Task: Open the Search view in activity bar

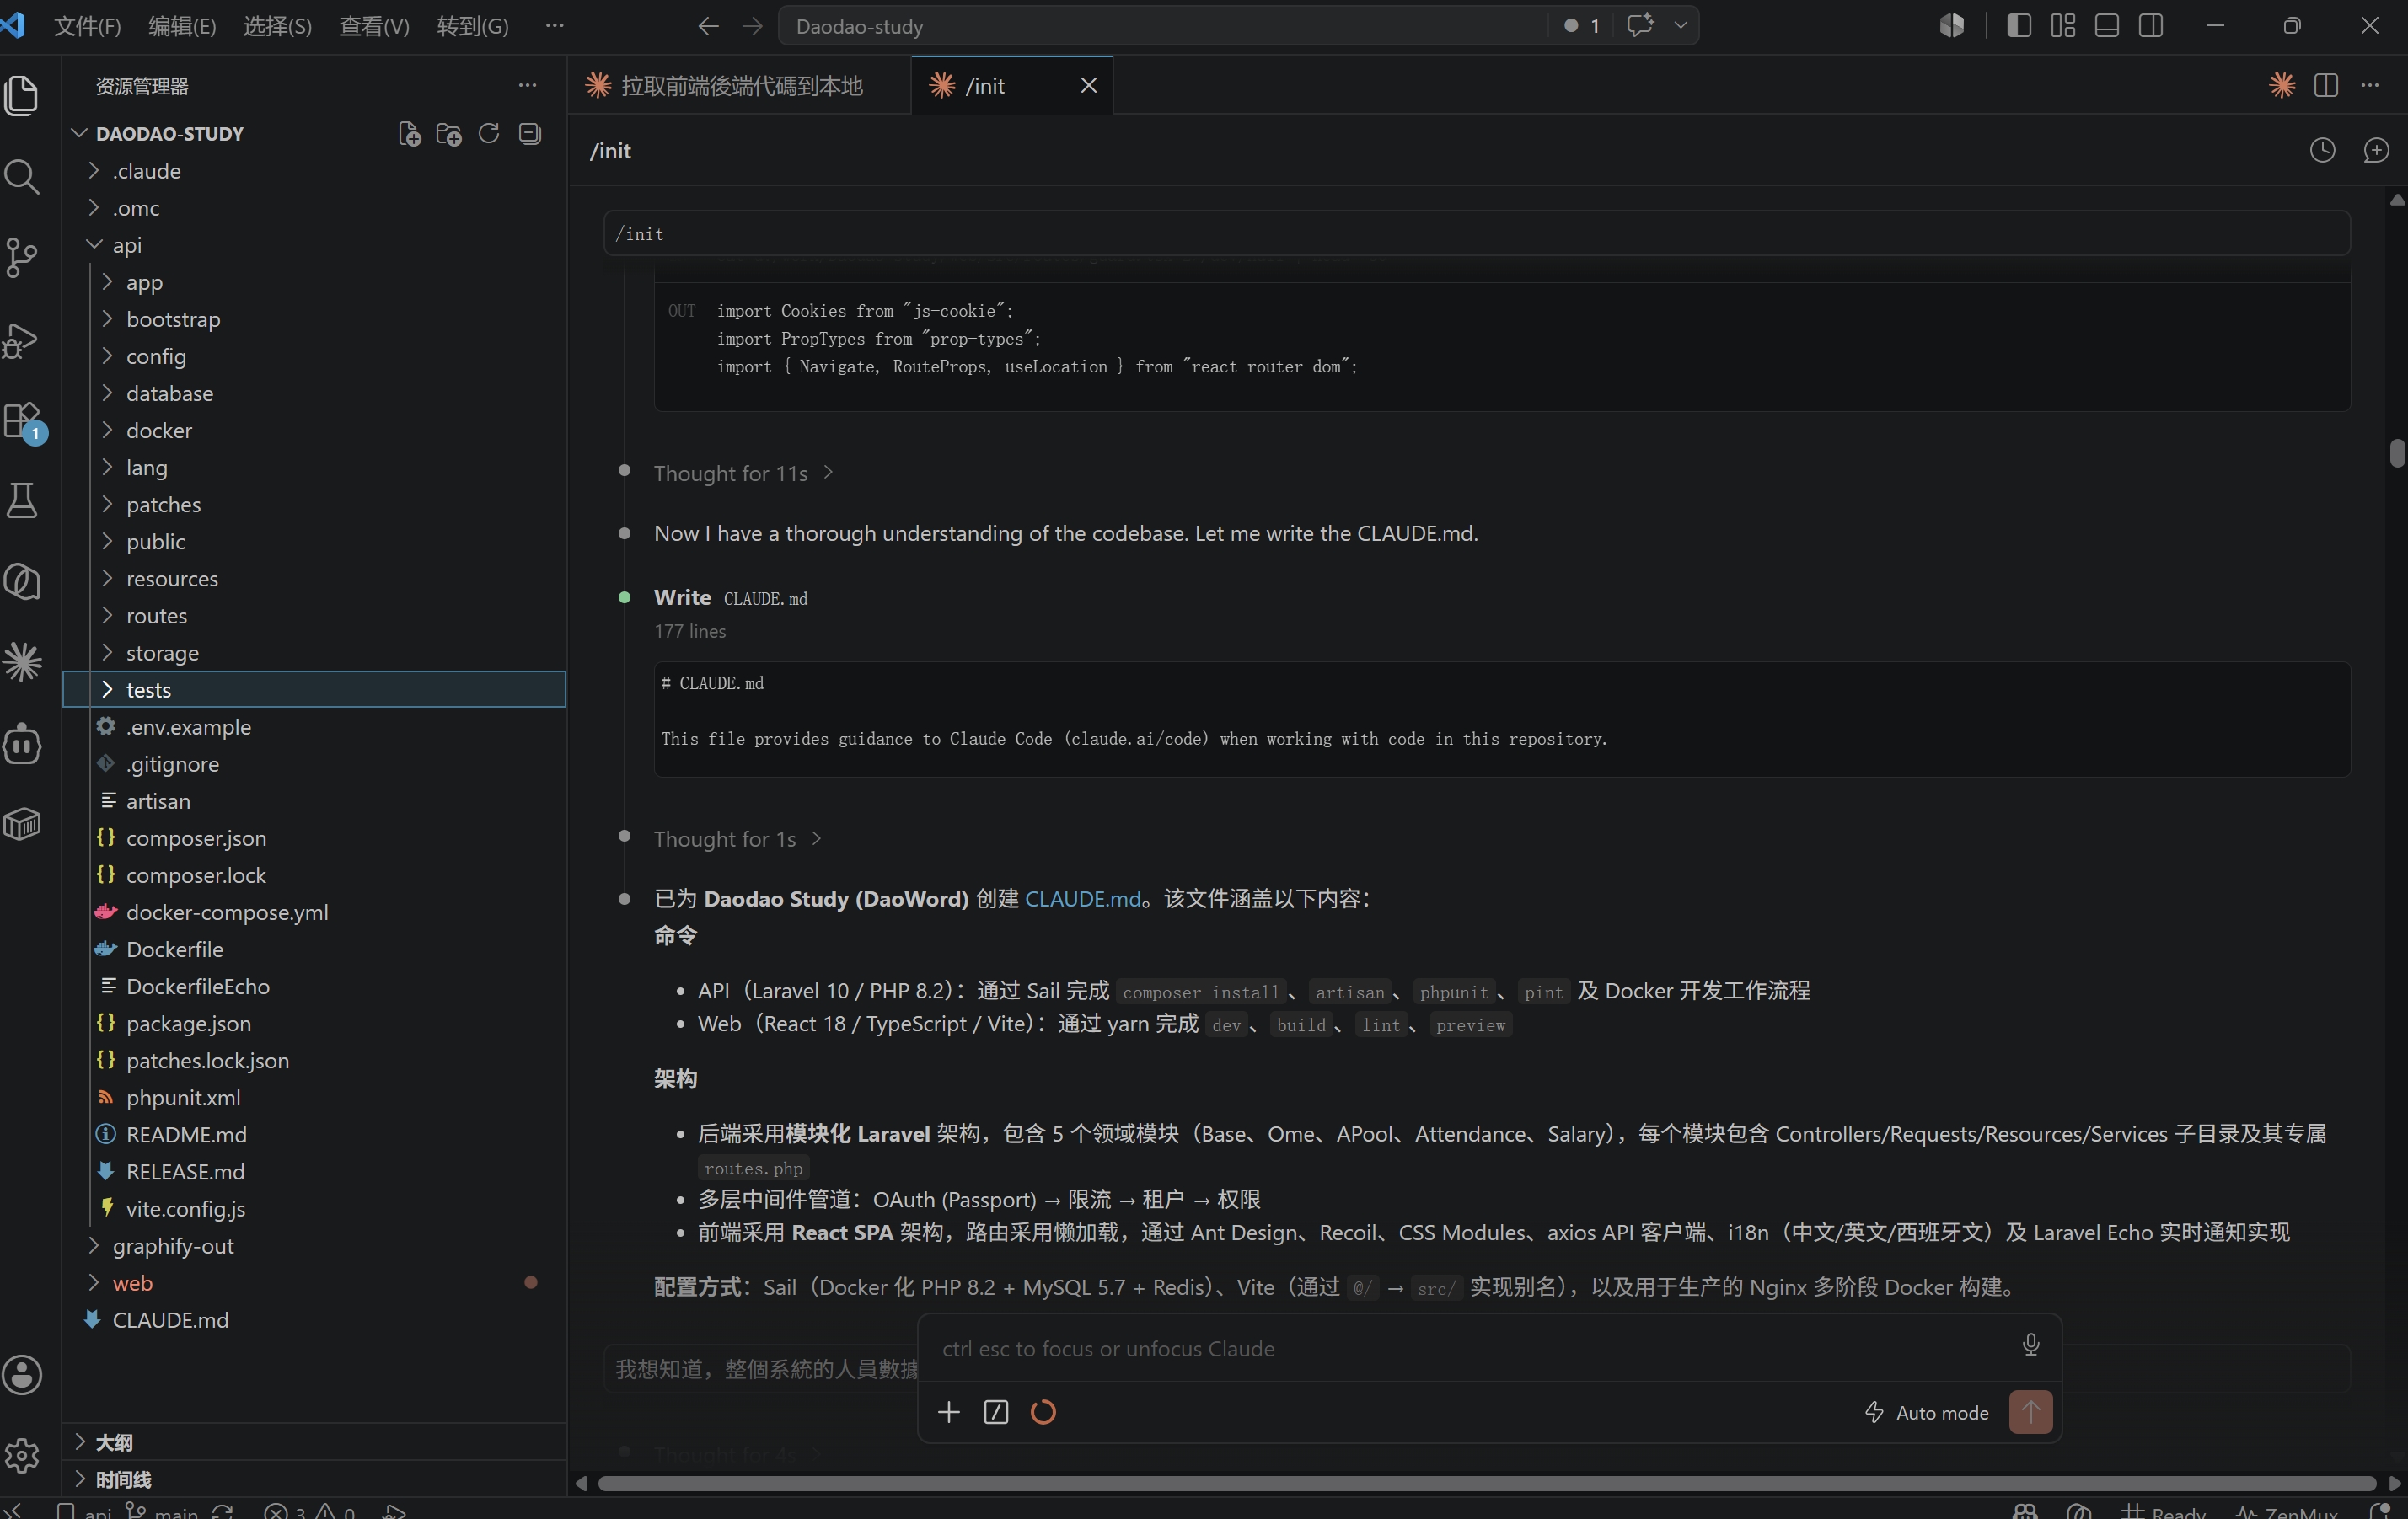Action: (22, 177)
